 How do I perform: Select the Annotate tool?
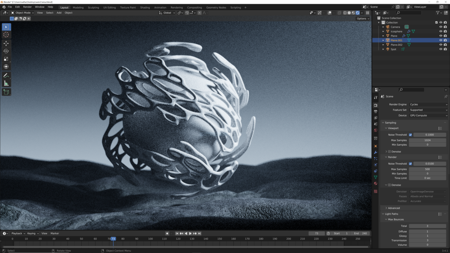point(6,75)
